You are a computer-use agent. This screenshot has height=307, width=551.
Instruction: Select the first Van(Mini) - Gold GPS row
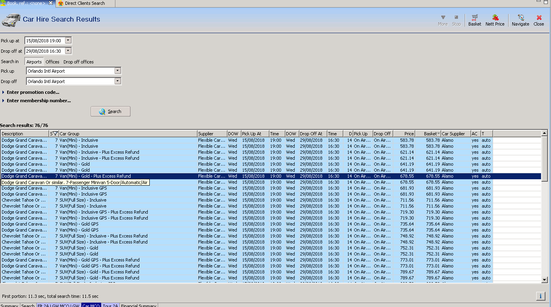(271, 224)
